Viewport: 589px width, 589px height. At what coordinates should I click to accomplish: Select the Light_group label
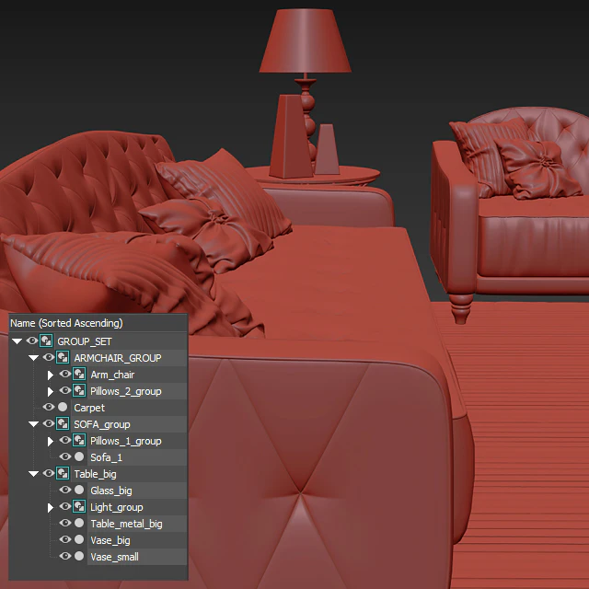(117, 507)
